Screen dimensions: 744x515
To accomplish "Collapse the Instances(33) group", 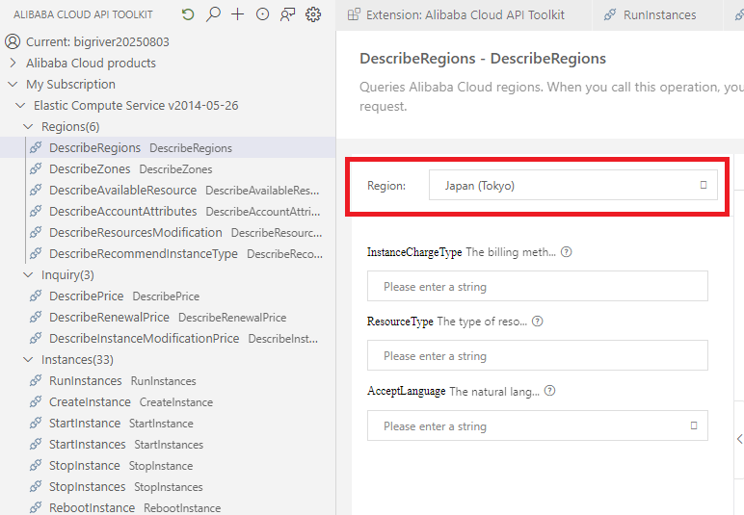I will click(x=28, y=360).
